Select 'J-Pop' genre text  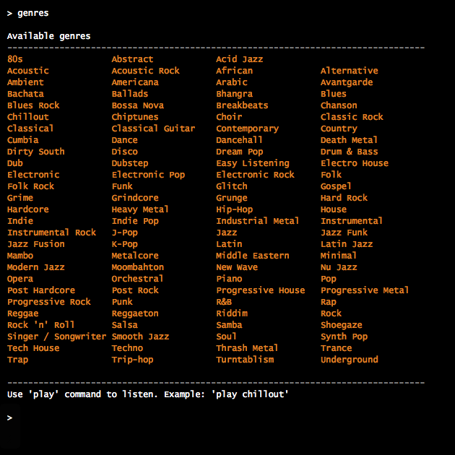point(124,233)
